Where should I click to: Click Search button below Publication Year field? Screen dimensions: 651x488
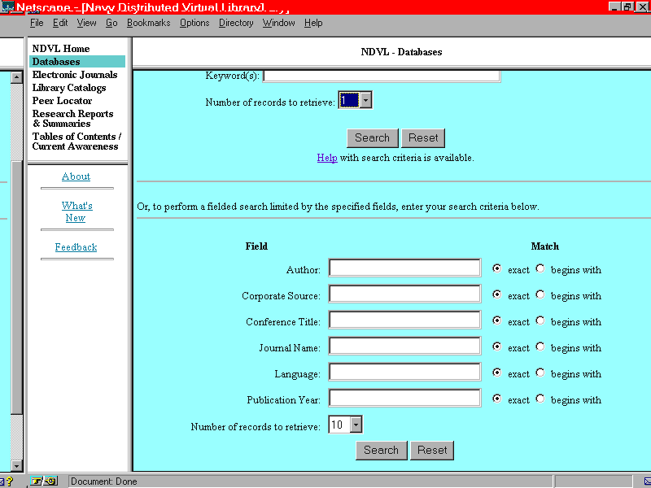coord(382,451)
